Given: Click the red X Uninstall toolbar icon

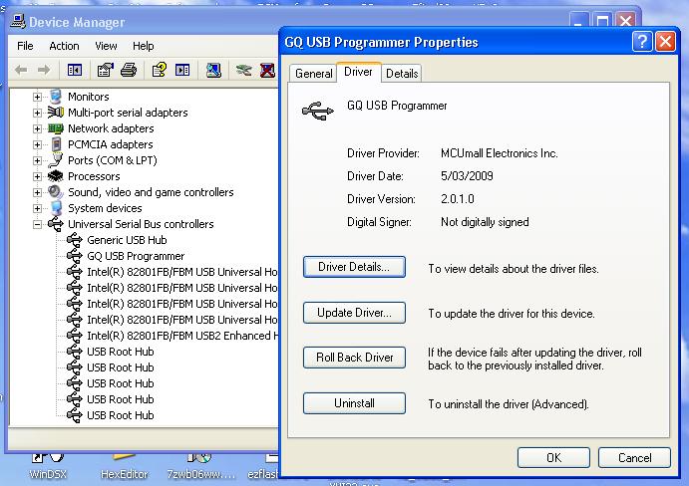Looking at the screenshot, I should 267,70.
